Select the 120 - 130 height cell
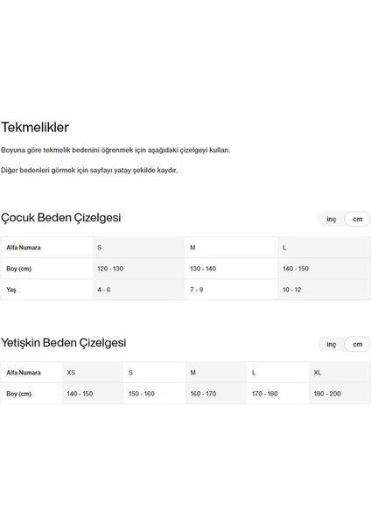The width and height of the screenshot is (371, 525). (x=138, y=269)
